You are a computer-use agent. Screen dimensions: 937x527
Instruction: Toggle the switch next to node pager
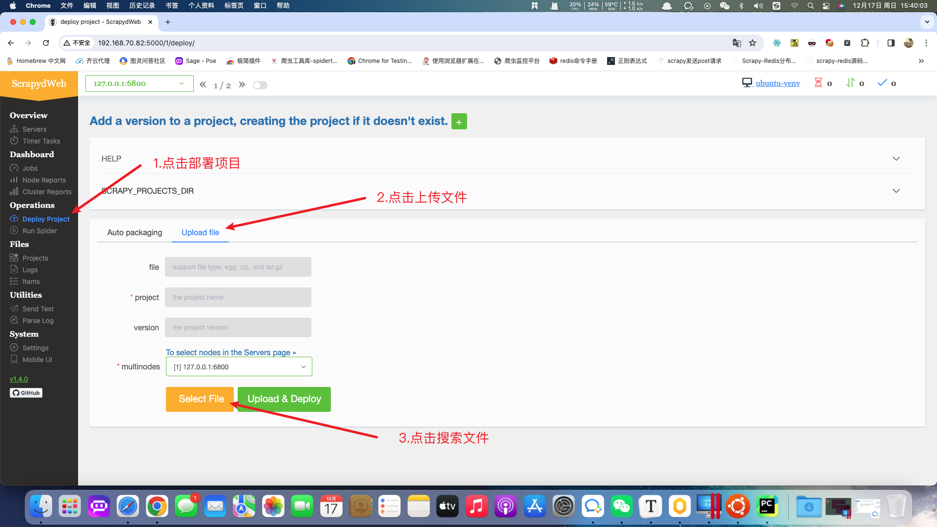point(260,85)
